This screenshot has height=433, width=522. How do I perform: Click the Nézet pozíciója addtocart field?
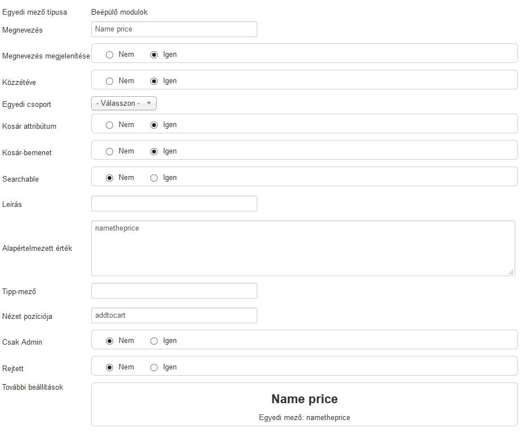click(x=174, y=315)
